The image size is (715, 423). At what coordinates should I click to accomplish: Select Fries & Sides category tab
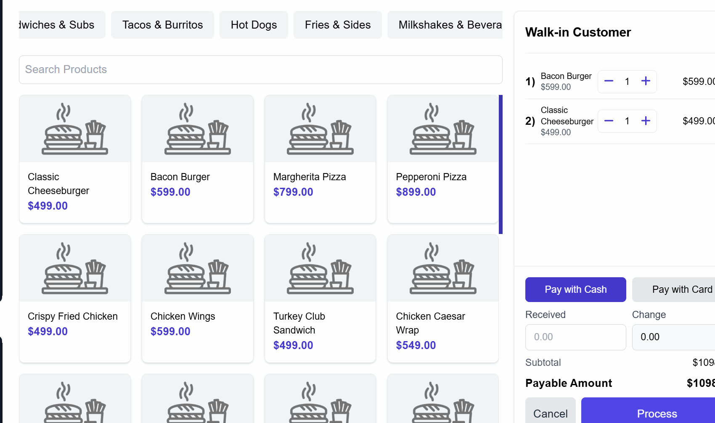tap(338, 25)
